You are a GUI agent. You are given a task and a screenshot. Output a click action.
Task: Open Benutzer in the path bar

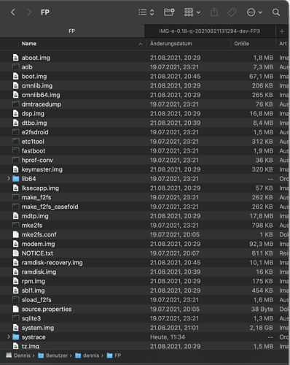52,356
